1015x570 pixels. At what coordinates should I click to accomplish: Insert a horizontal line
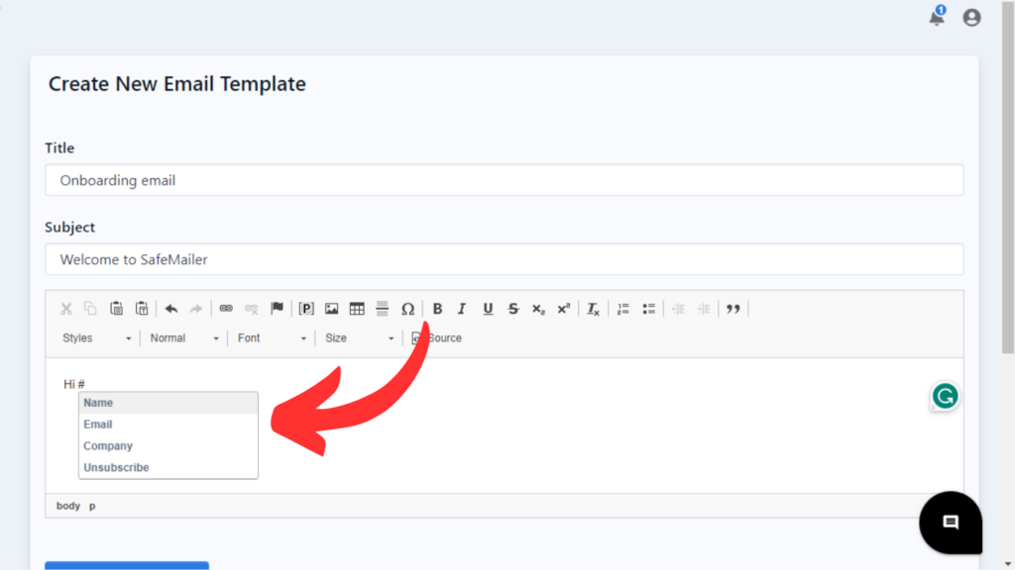(x=382, y=309)
